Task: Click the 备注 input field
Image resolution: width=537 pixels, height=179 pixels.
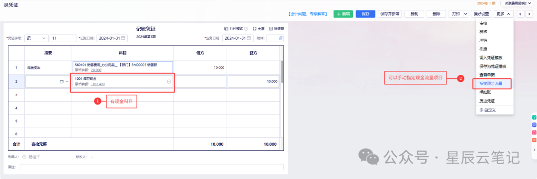Action: click(x=152, y=167)
